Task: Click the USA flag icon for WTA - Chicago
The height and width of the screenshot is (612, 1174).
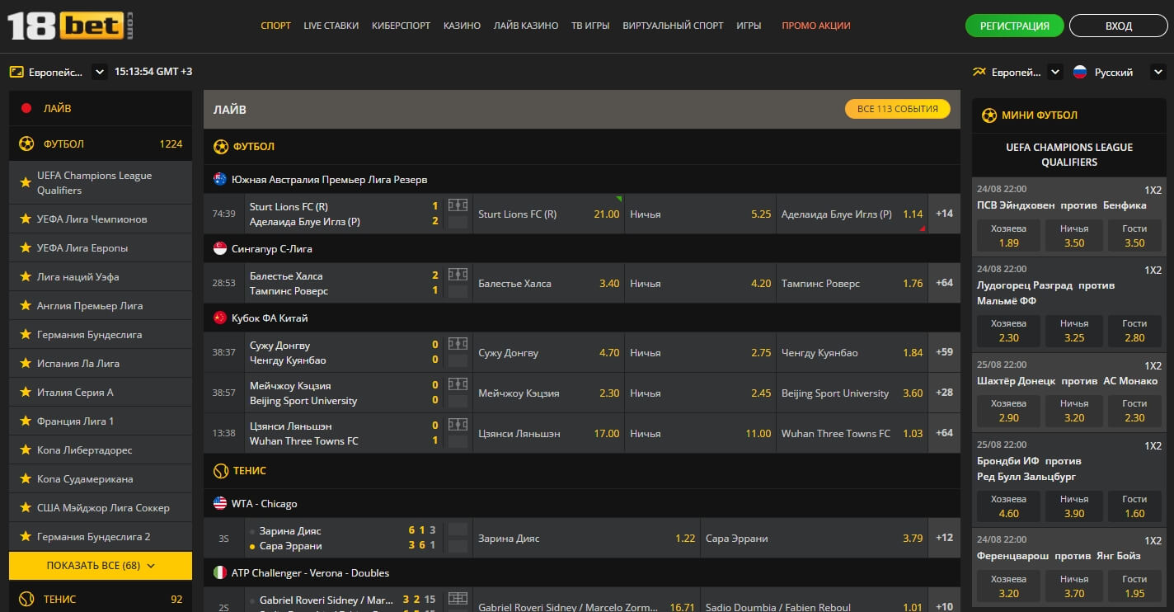Action: pyautogui.click(x=220, y=503)
